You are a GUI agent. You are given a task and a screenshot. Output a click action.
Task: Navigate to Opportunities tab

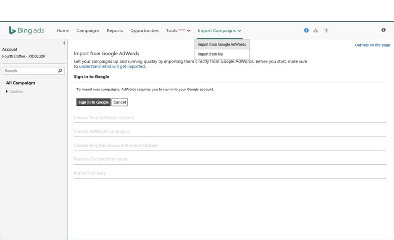(144, 30)
